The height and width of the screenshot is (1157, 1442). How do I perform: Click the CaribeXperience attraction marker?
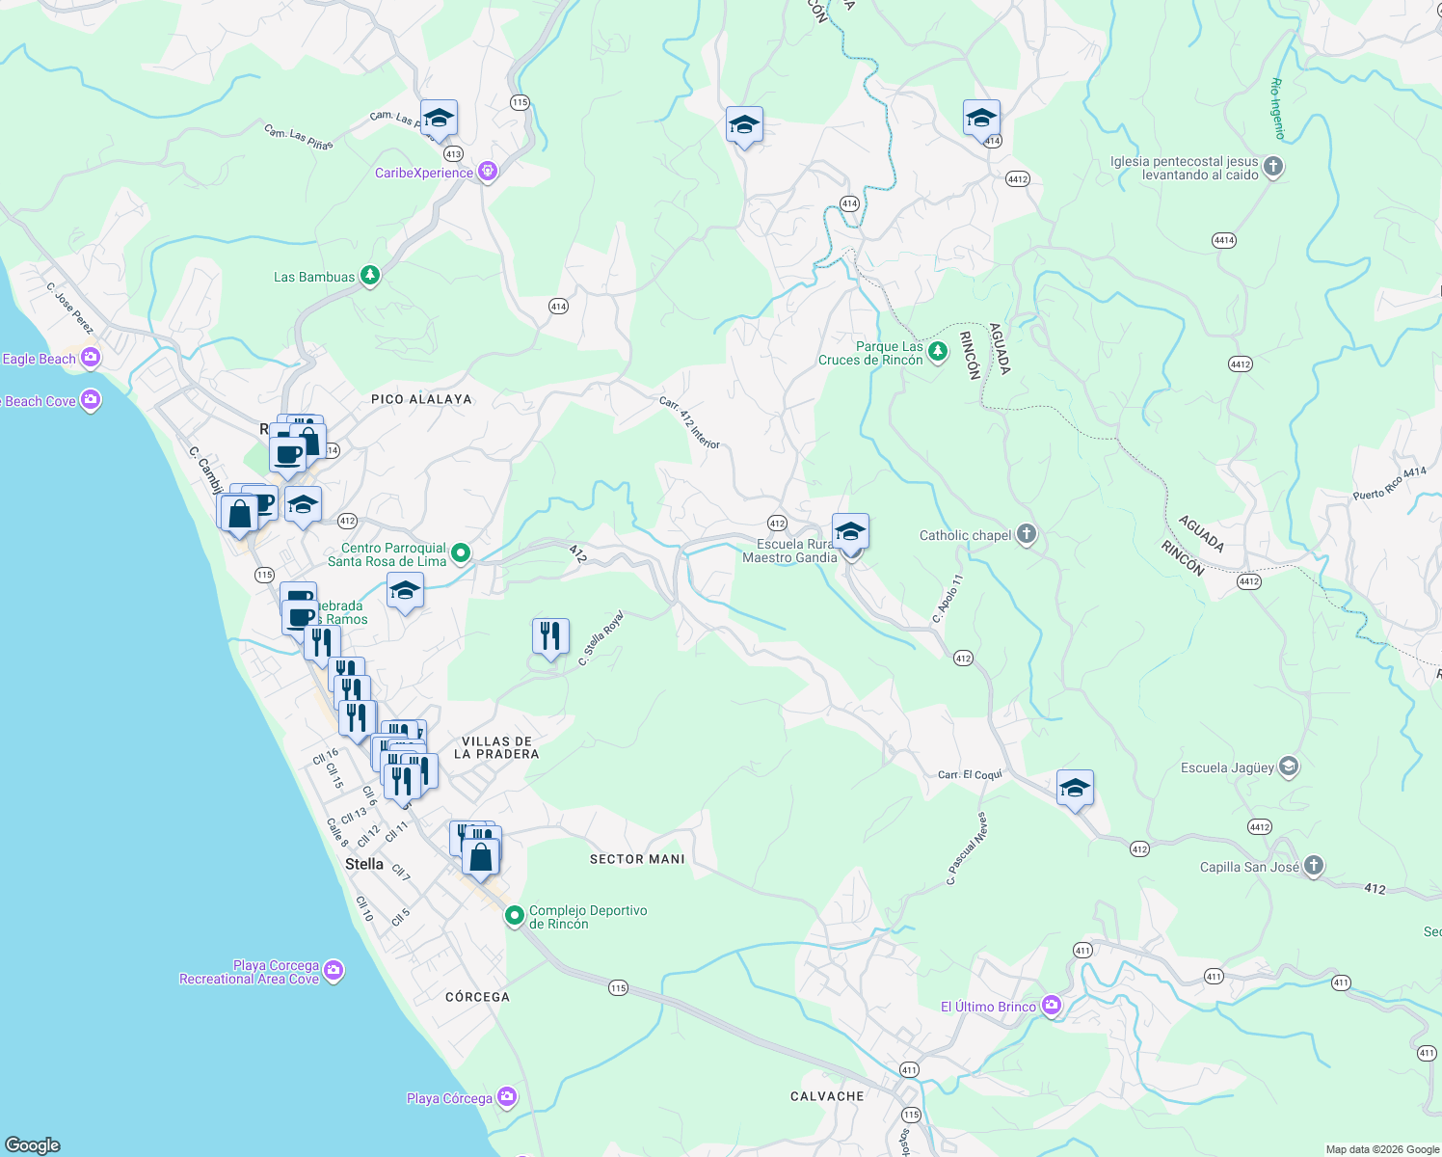486,171
